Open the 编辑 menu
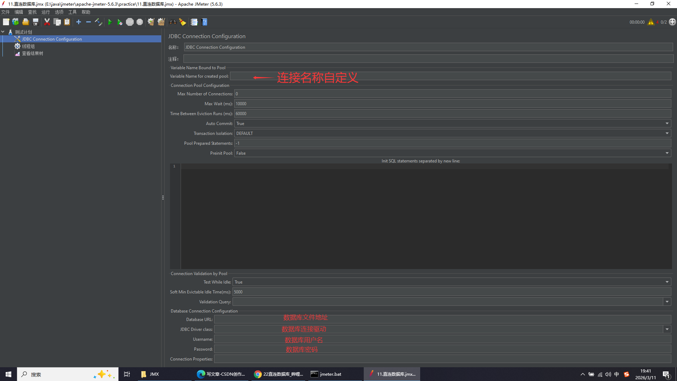 click(x=19, y=12)
